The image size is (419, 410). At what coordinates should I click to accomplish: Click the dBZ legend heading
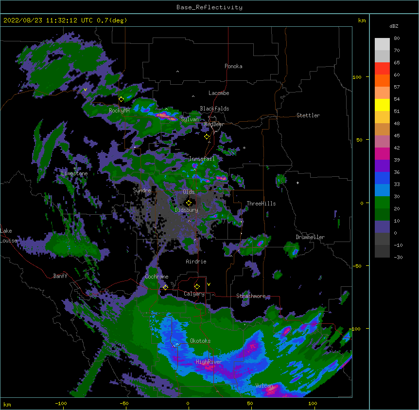[x=394, y=26]
